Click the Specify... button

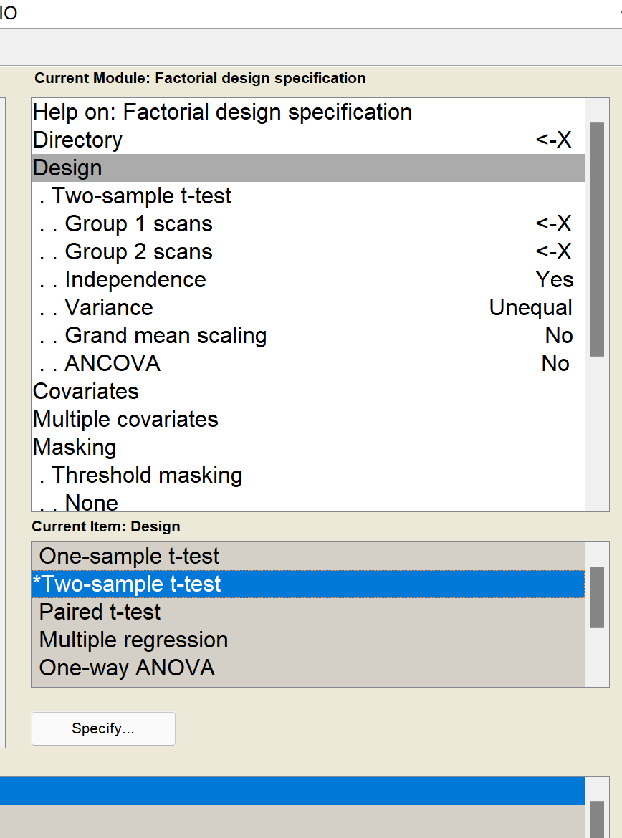coord(103,729)
